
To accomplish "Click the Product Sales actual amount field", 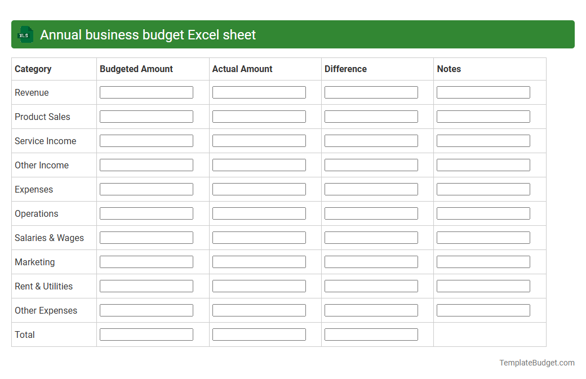I will (259, 116).
